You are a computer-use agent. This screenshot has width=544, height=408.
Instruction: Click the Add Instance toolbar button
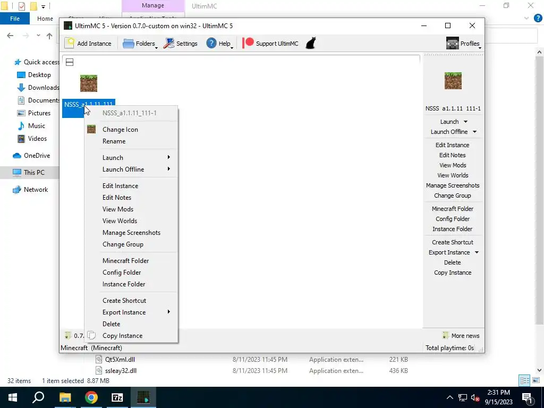pos(88,44)
